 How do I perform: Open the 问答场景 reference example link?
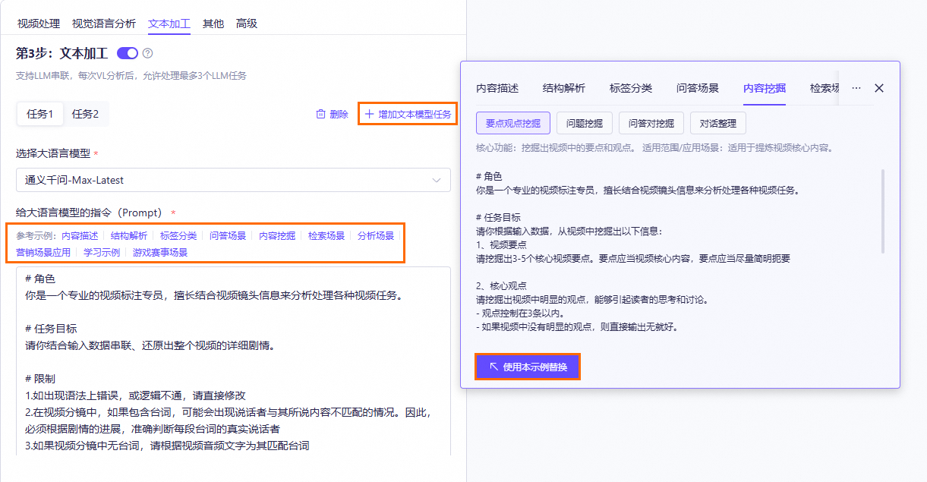pos(228,236)
